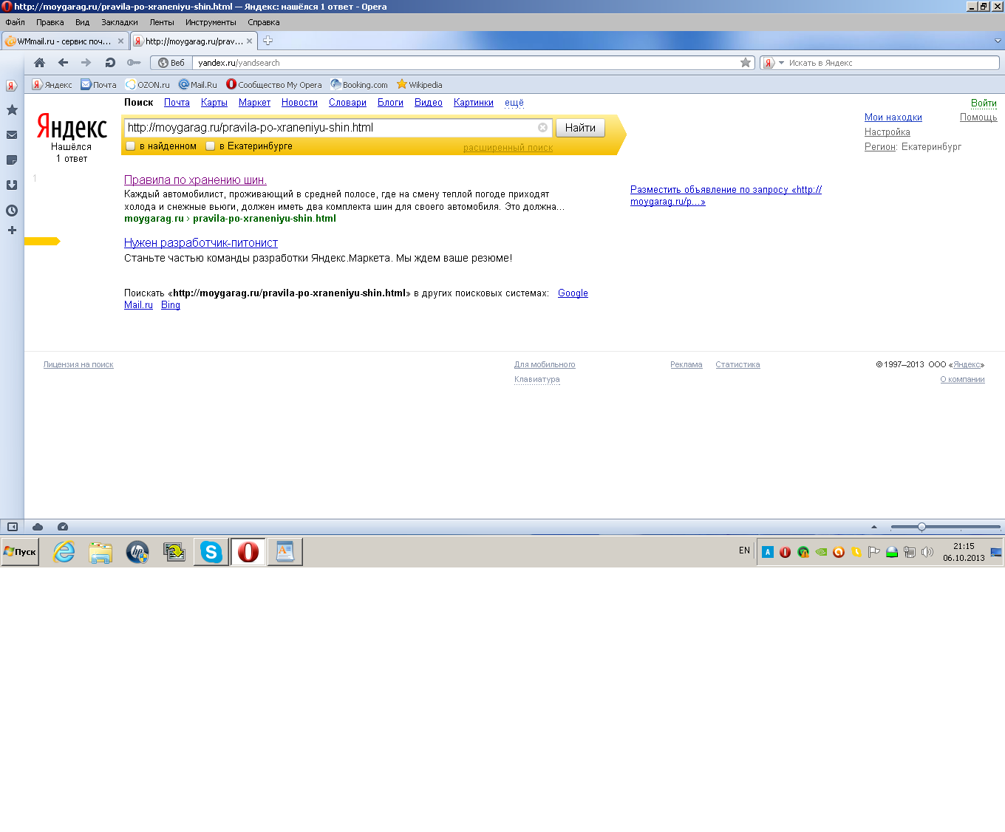The image size is (1005, 832).
Task: Open the OZON.ru bookmark
Action: tap(147, 85)
